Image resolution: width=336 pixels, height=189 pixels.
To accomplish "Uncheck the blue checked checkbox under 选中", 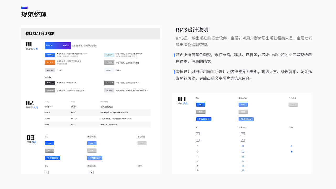I will click(292, 146).
